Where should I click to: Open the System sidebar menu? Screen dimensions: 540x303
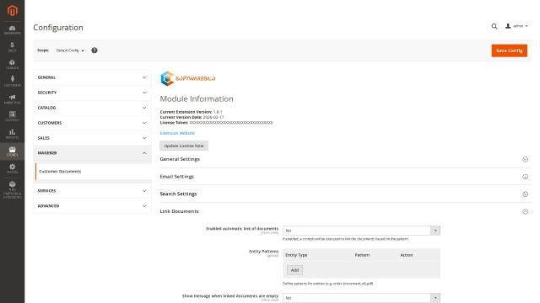click(12, 168)
